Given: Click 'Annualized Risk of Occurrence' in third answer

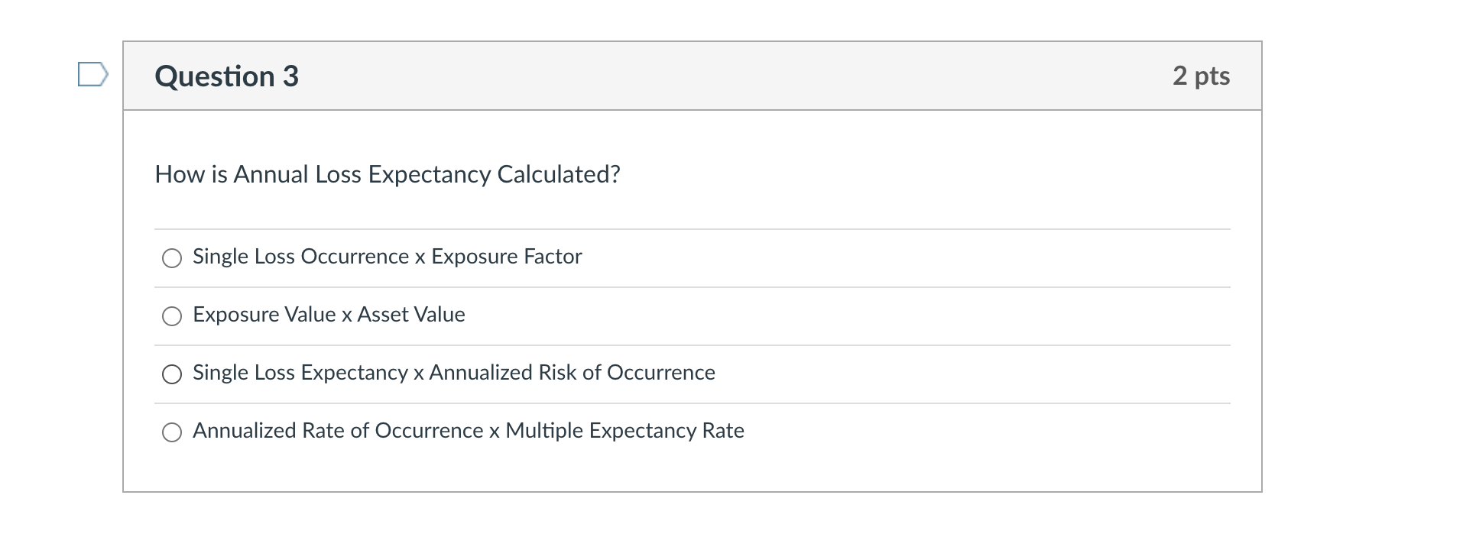Looking at the screenshot, I should tap(572, 373).
